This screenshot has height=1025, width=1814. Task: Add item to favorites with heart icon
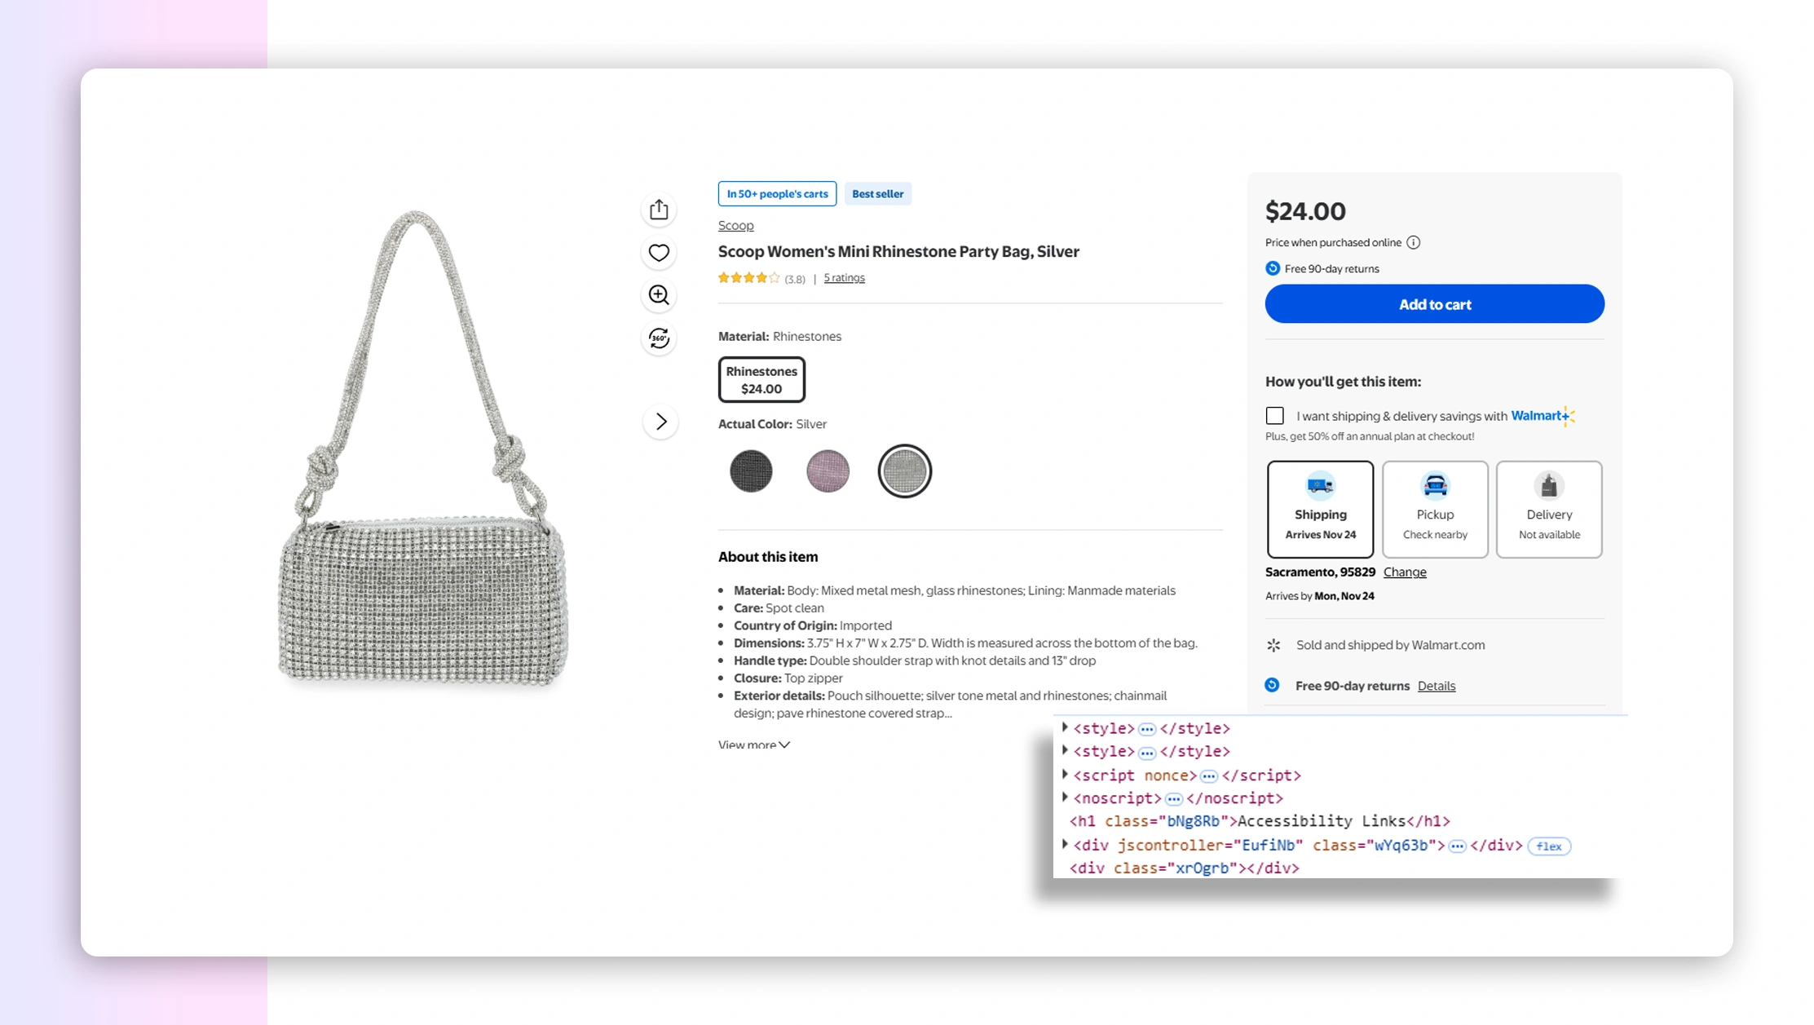click(659, 253)
